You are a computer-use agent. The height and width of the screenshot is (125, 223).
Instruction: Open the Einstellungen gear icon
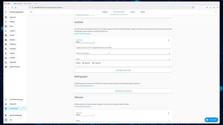pos(6,109)
